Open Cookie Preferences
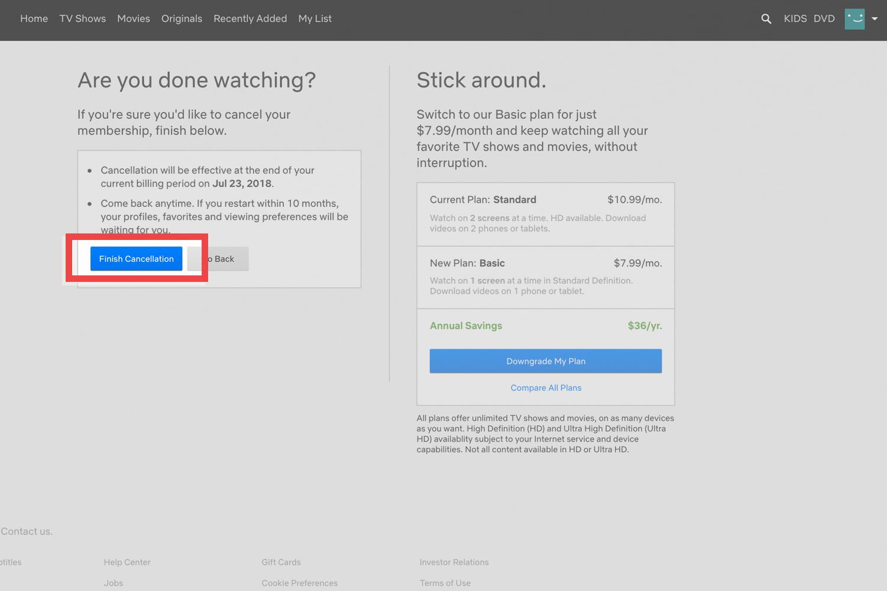The height and width of the screenshot is (591, 887). [299, 583]
